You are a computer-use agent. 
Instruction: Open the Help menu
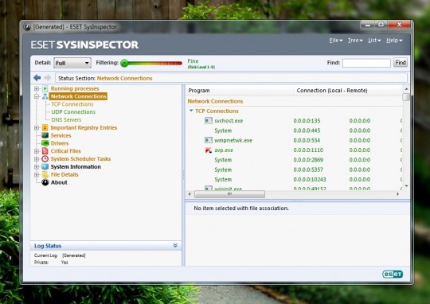click(394, 41)
